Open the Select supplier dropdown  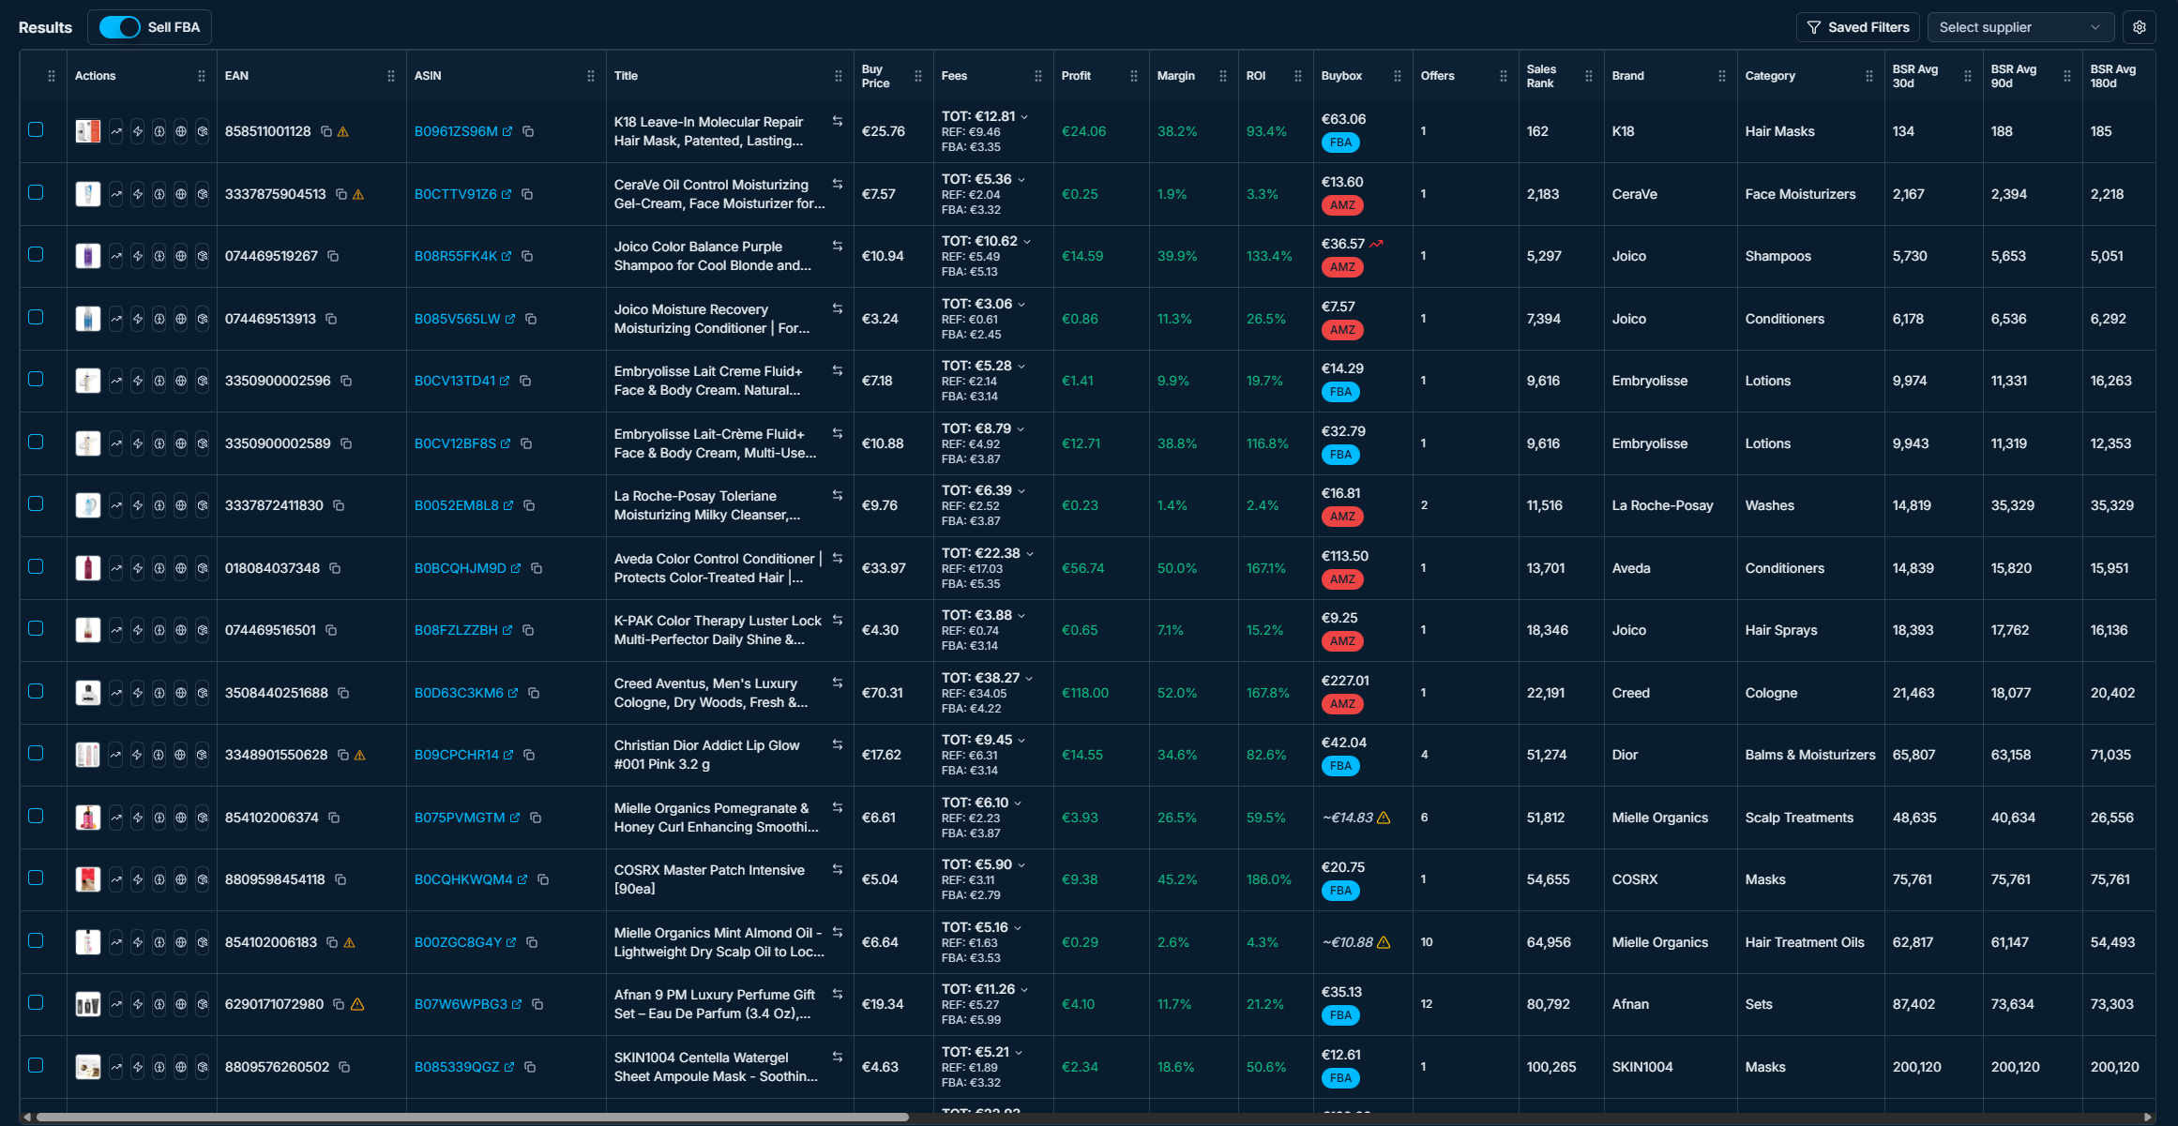pos(2019,27)
